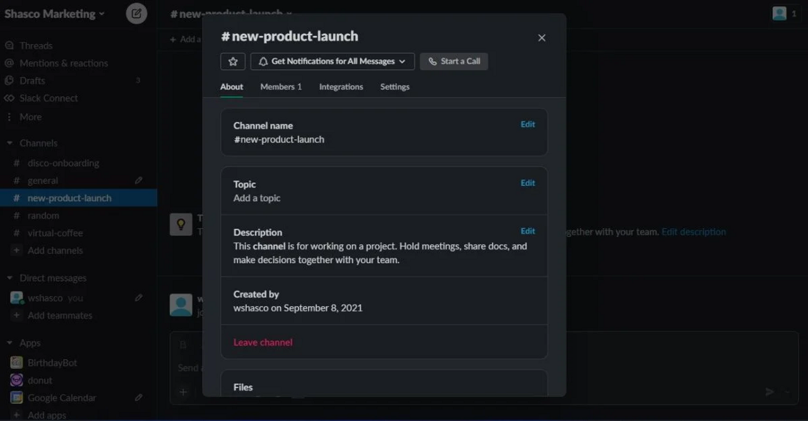Open the notifications dropdown for All Messages

(x=332, y=61)
